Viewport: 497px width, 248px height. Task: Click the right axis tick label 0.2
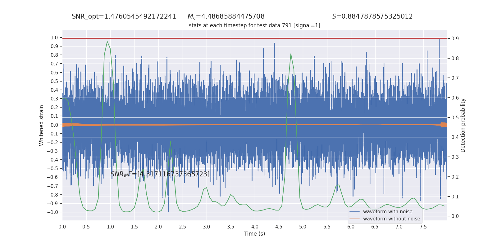pyautogui.click(x=455, y=177)
